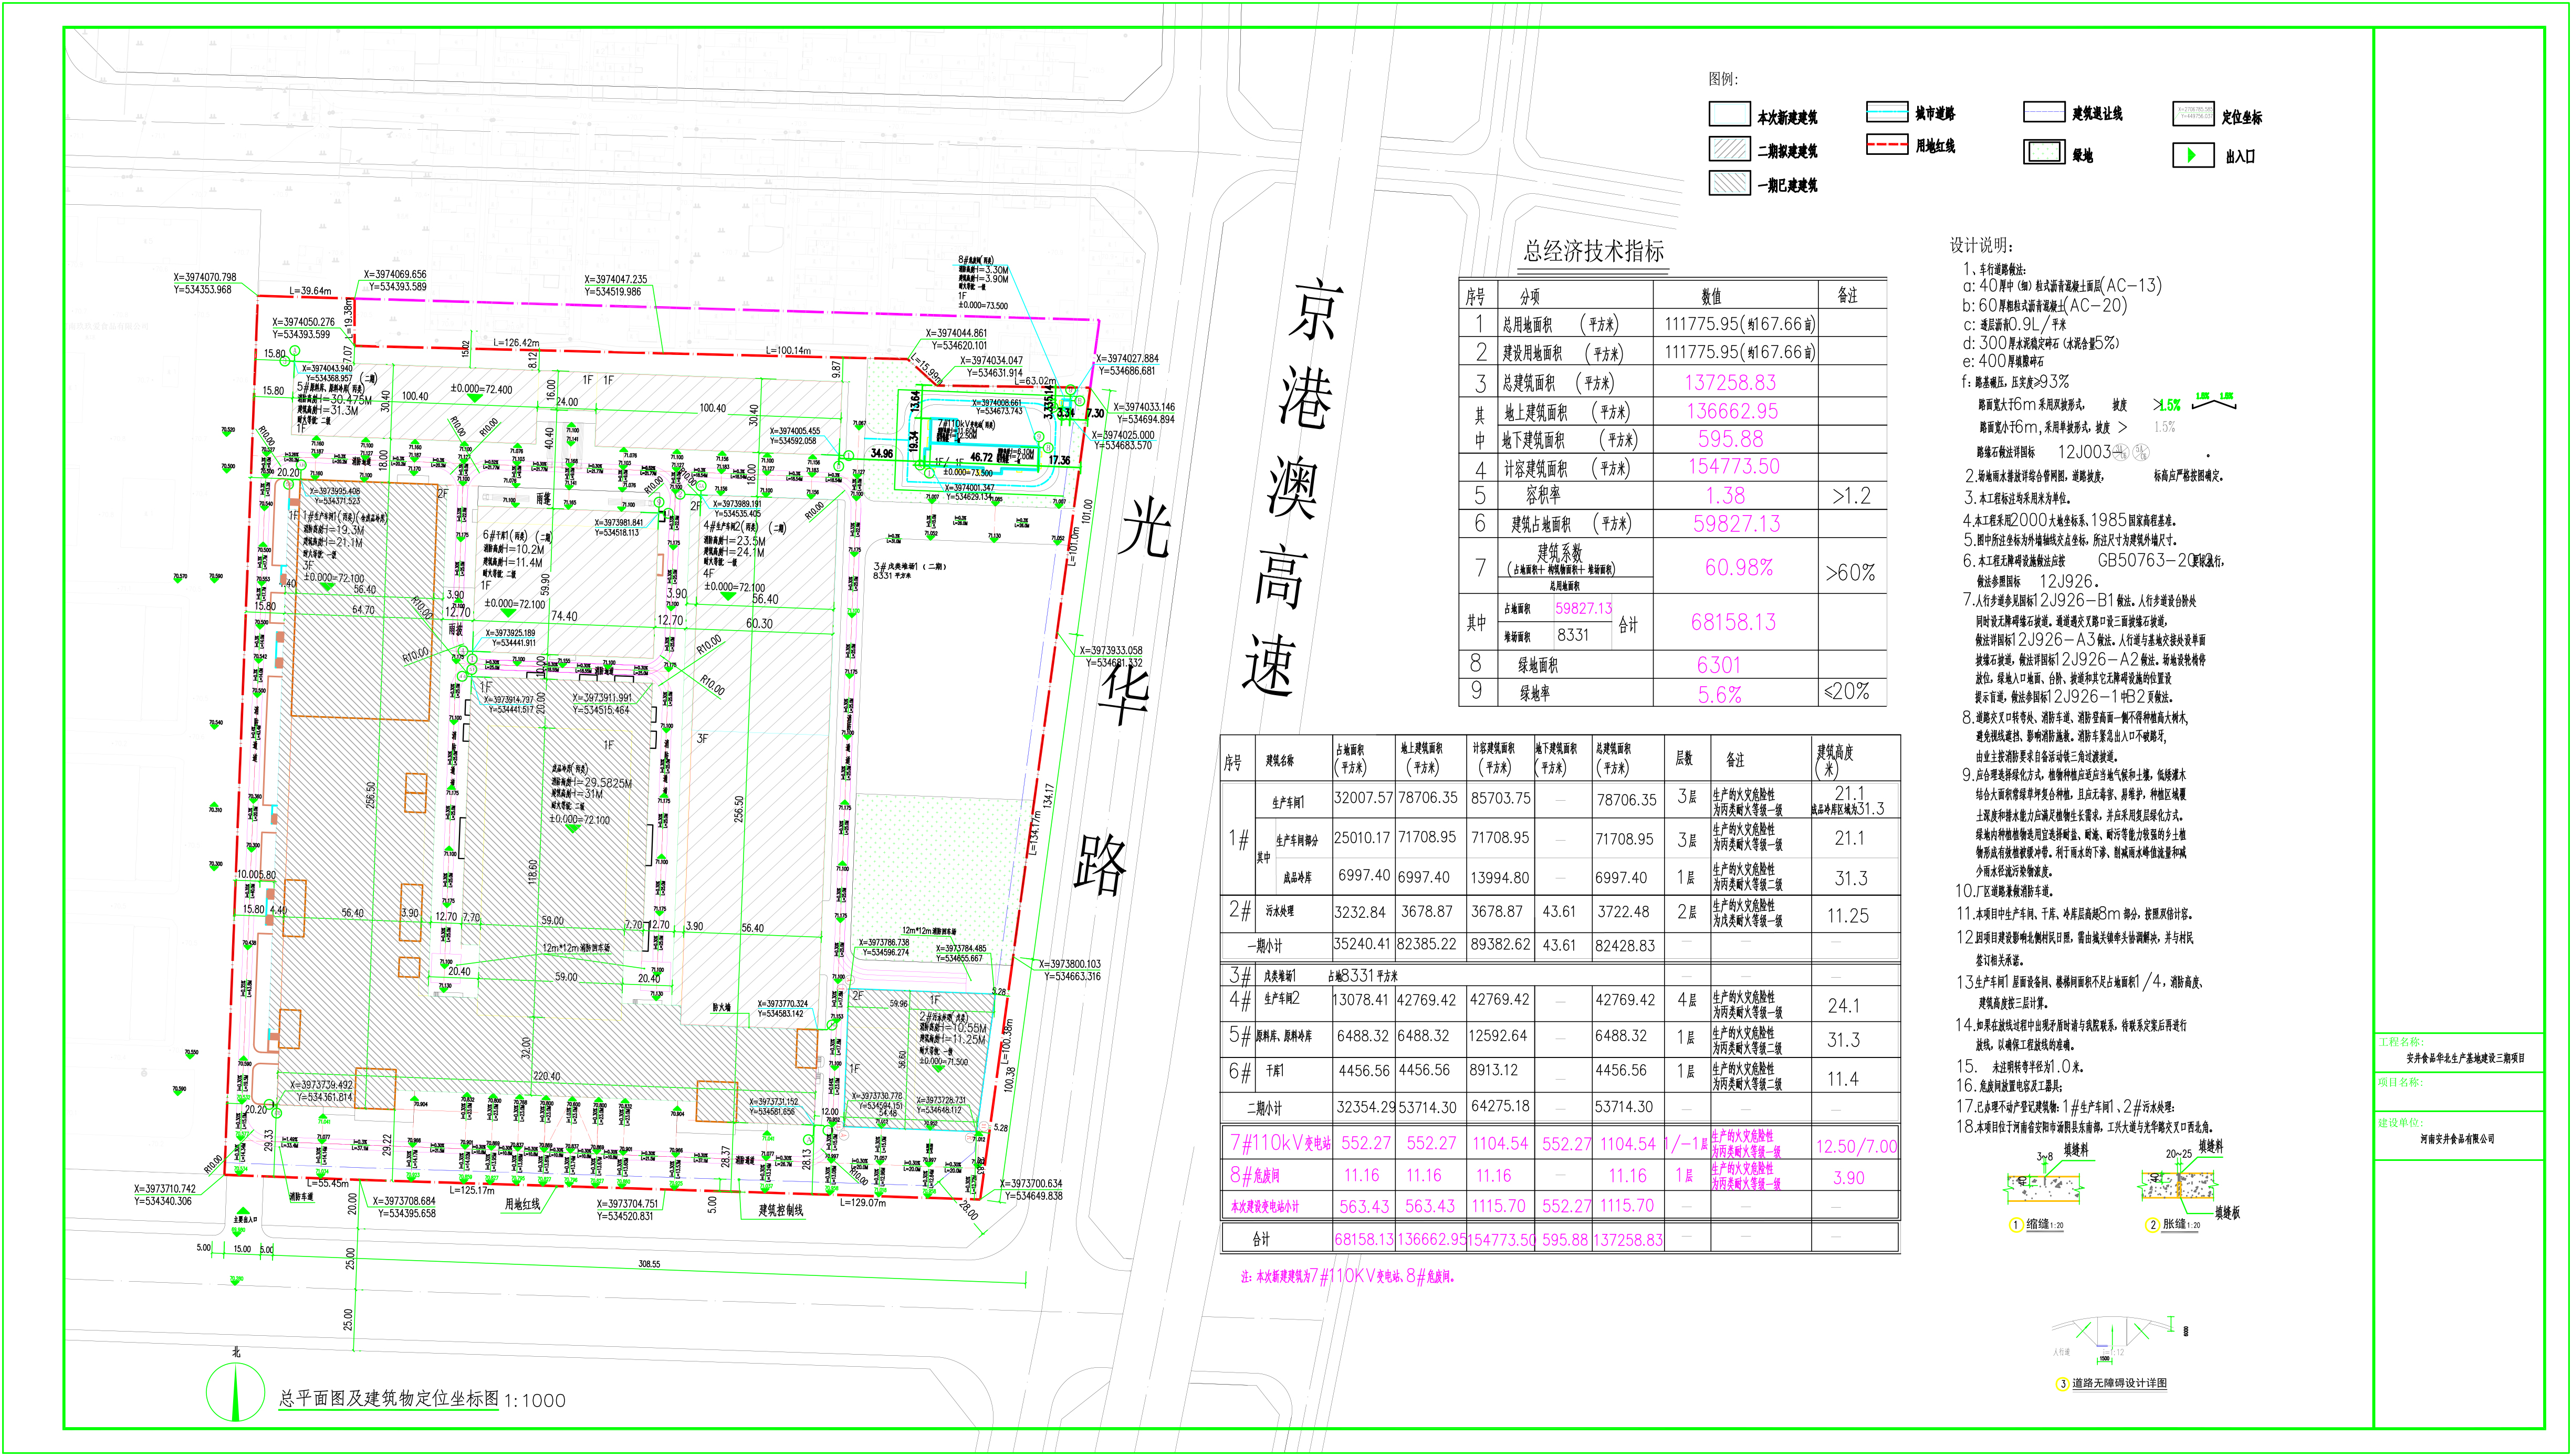
Task: Click the 总平面图及建筑物定位坐标图 drawing title
Action: point(389,1399)
